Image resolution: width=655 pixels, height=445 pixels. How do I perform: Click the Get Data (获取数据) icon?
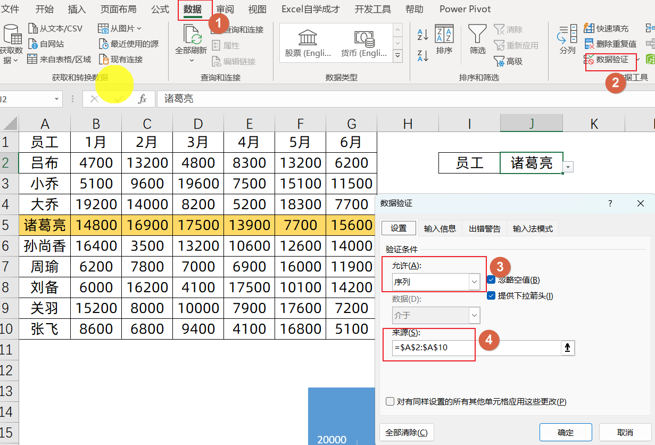(12, 34)
